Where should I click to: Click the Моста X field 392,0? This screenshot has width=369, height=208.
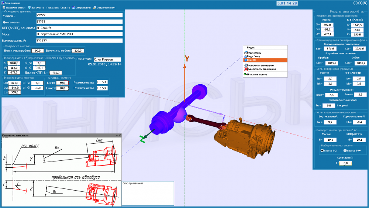coord(327,25)
